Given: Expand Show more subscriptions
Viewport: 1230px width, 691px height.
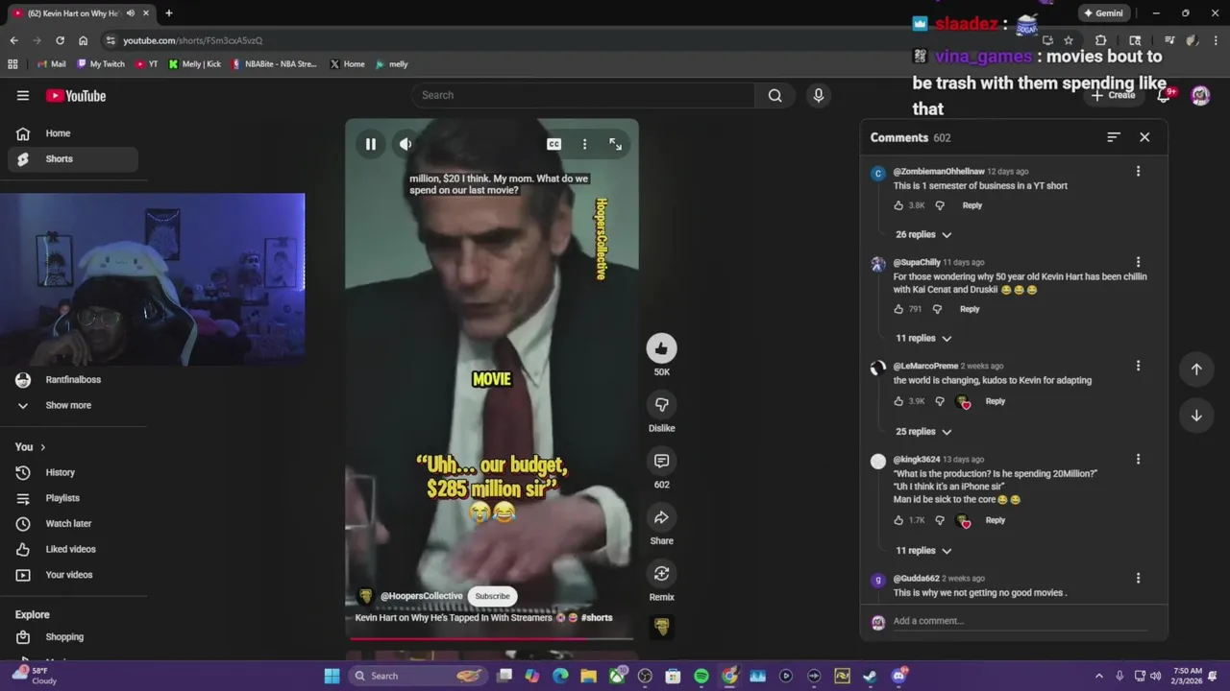Looking at the screenshot, I should (73, 405).
